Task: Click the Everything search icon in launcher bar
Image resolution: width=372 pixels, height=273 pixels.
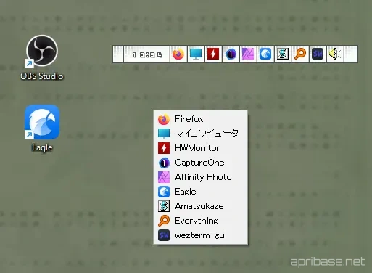Action: [x=300, y=54]
